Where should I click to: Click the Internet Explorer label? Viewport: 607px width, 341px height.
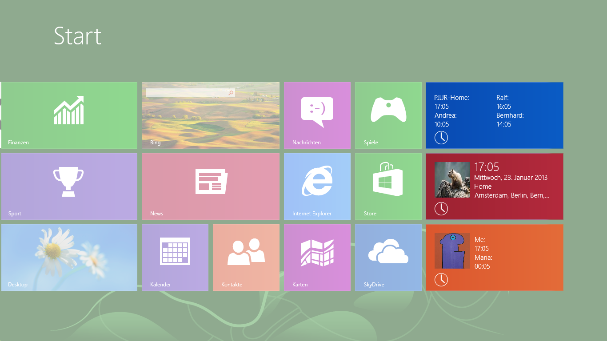click(x=312, y=214)
